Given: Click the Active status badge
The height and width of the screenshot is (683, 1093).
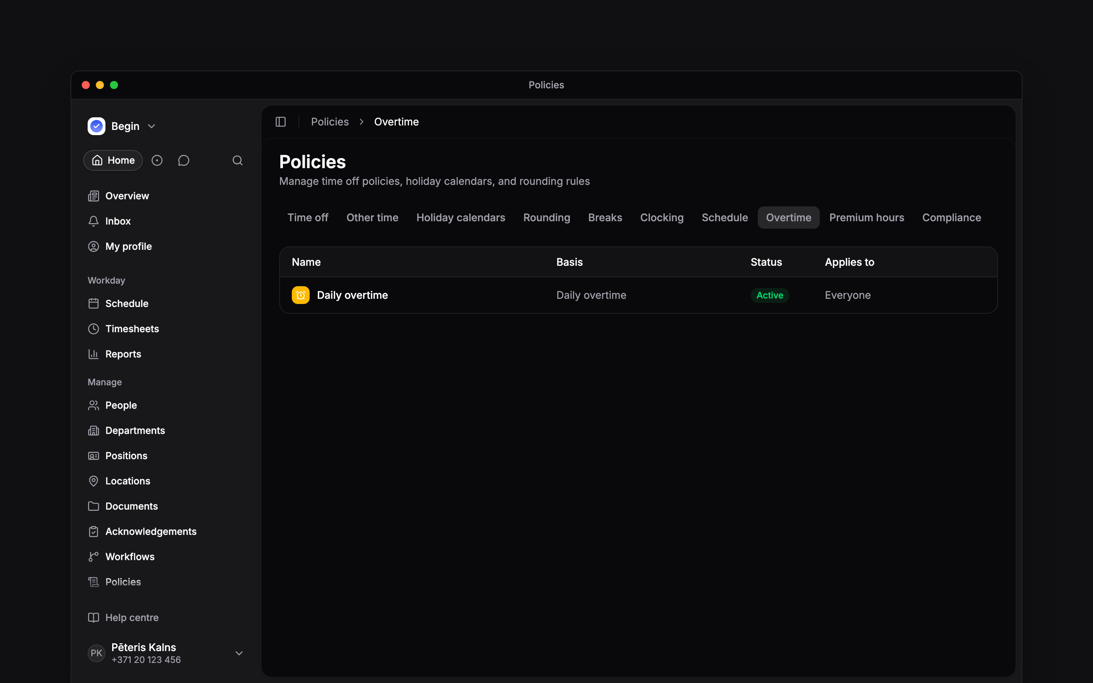Looking at the screenshot, I should click(x=770, y=295).
